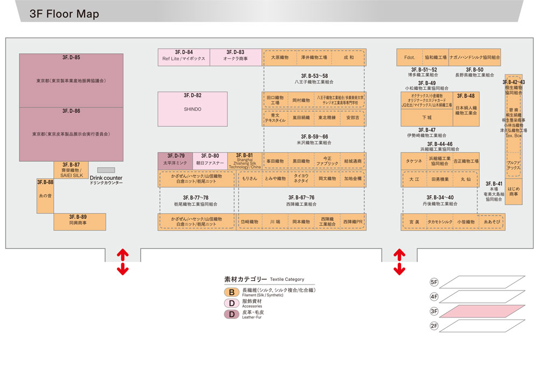
Task: Click the gray Drink counter box
Action: click(106, 170)
